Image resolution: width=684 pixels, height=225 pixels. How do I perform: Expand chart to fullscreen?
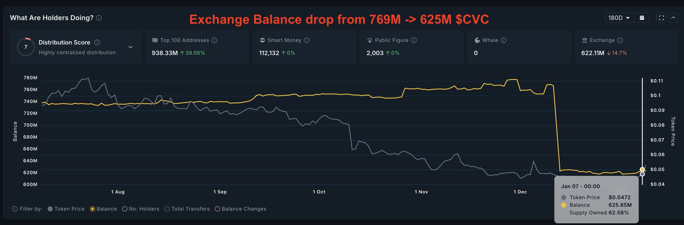(x=661, y=18)
